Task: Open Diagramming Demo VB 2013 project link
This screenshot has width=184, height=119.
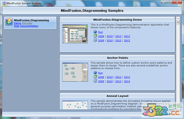Action: [127, 40]
